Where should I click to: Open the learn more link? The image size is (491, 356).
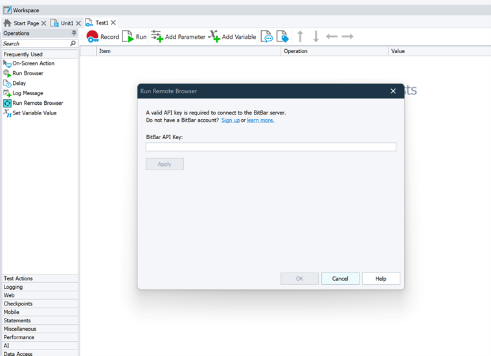coord(260,120)
